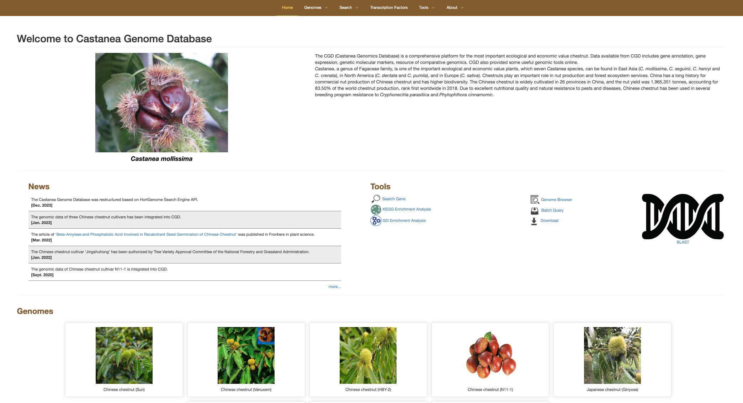Open the Search dropdown in navbar

click(x=349, y=8)
